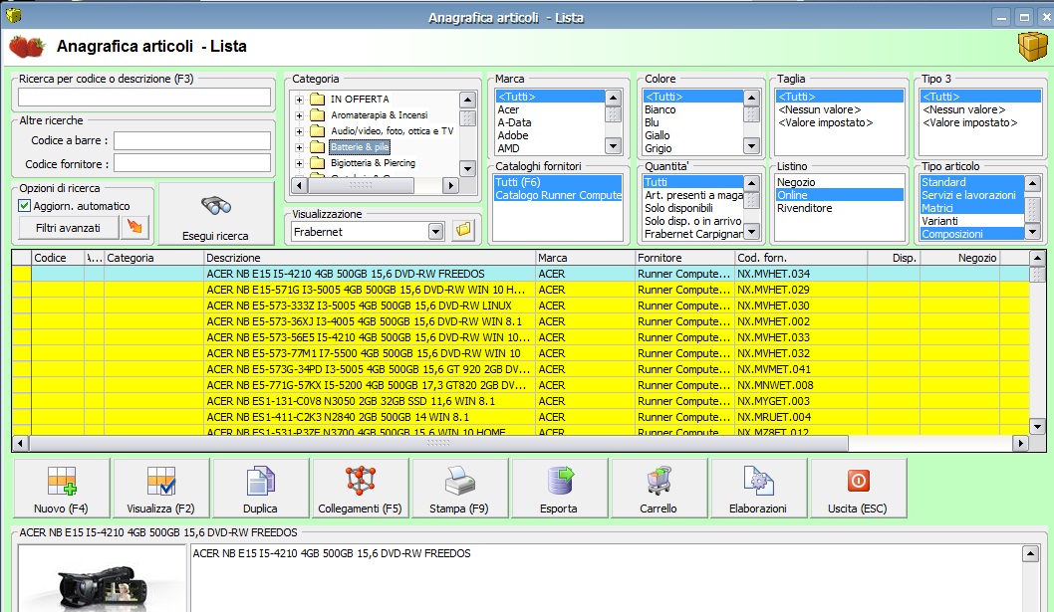Select Giallo in Colore list
The width and height of the screenshot is (1054, 612).
point(658,135)
